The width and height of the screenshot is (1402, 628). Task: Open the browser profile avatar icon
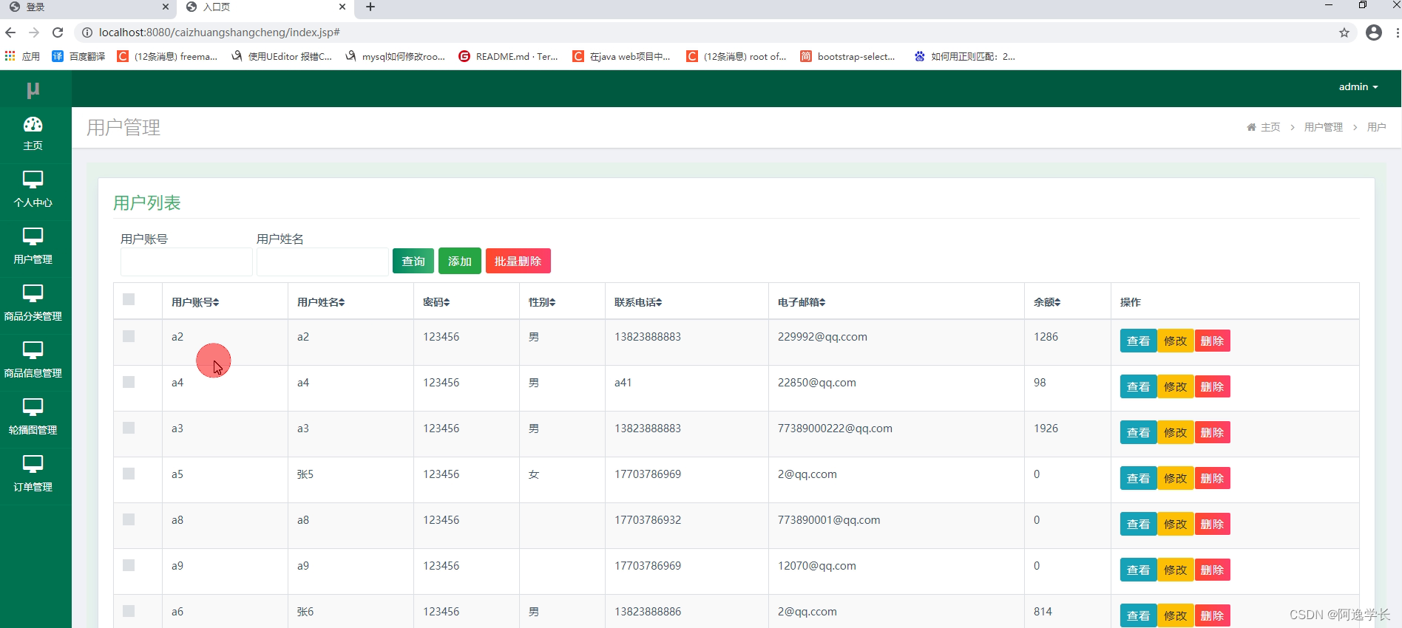(x=1374, y=33)
